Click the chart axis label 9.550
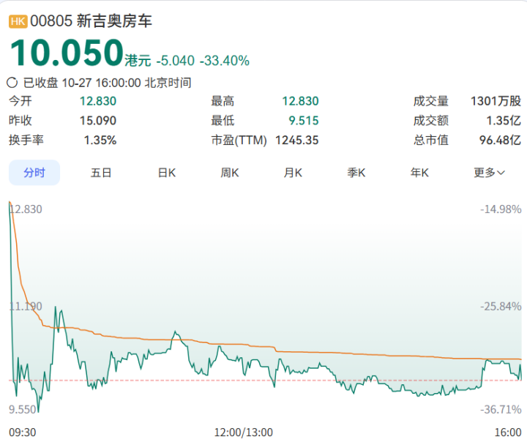 pyautogui.click(x=22, y=410)
